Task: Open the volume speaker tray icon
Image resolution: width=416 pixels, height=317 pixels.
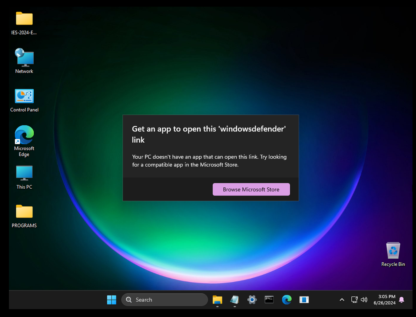Action: pos(364,300)
